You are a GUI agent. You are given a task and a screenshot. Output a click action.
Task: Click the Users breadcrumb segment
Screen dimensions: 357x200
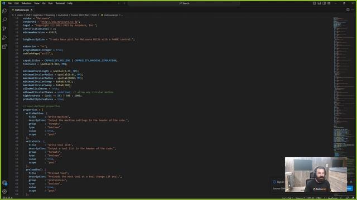[20, 15]
